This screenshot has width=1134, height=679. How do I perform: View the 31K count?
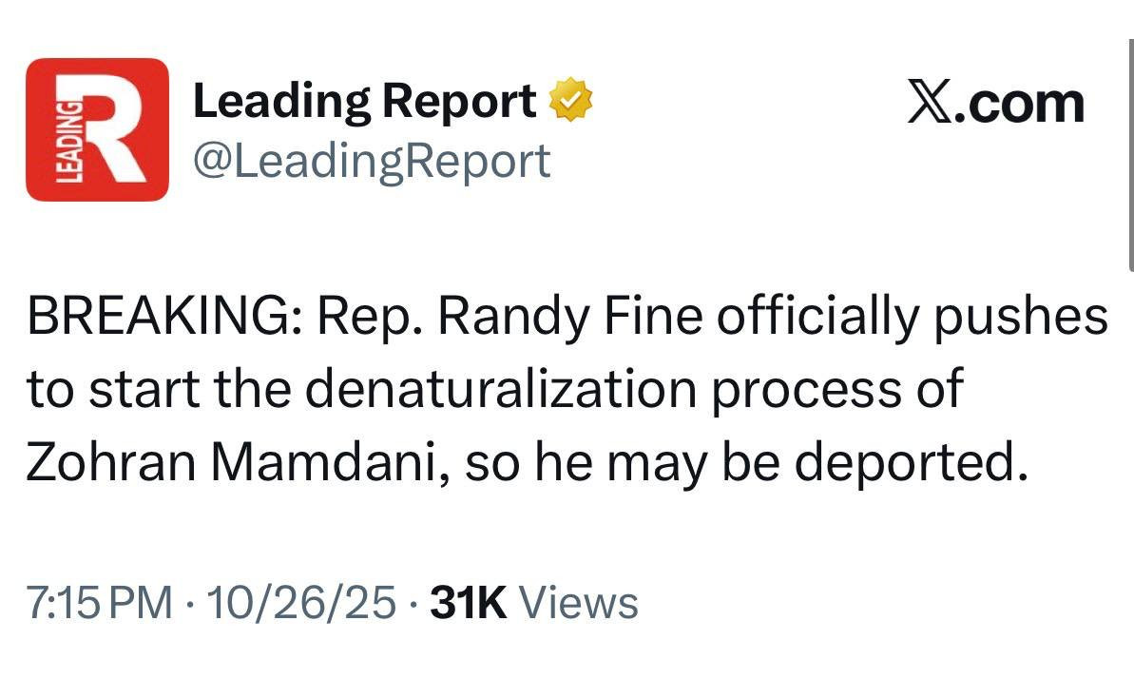pyautogui.click(x=468, y=603)
